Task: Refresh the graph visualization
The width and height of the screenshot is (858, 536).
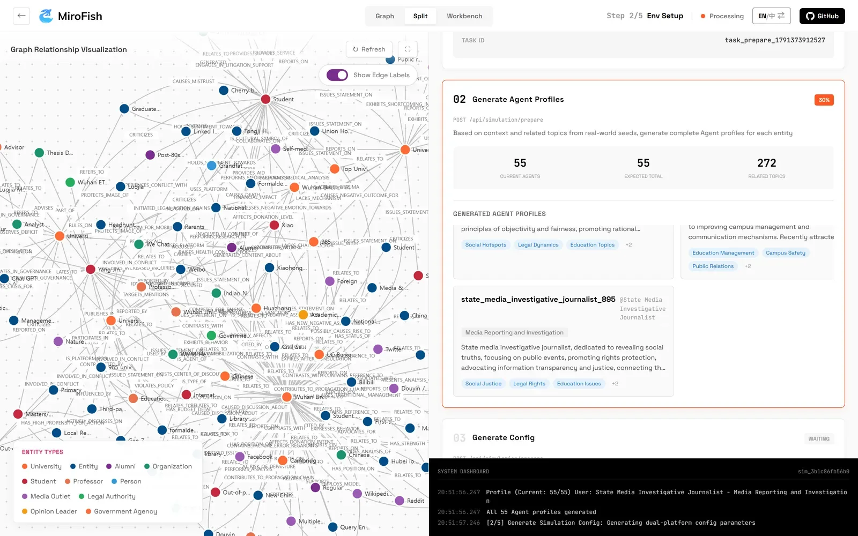Action: pos(369,49)
